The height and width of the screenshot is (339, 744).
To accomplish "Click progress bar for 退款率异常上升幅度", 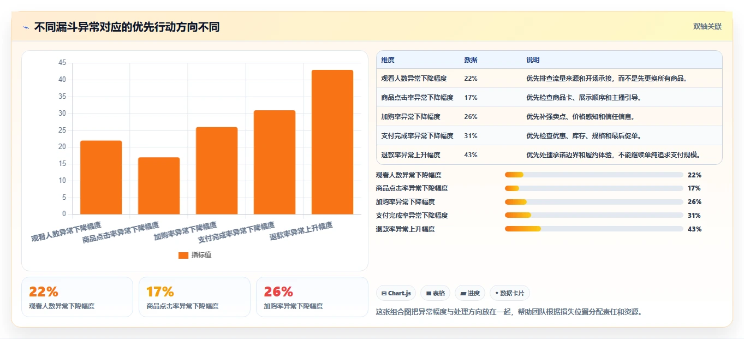I will click(x=594, y=229).
